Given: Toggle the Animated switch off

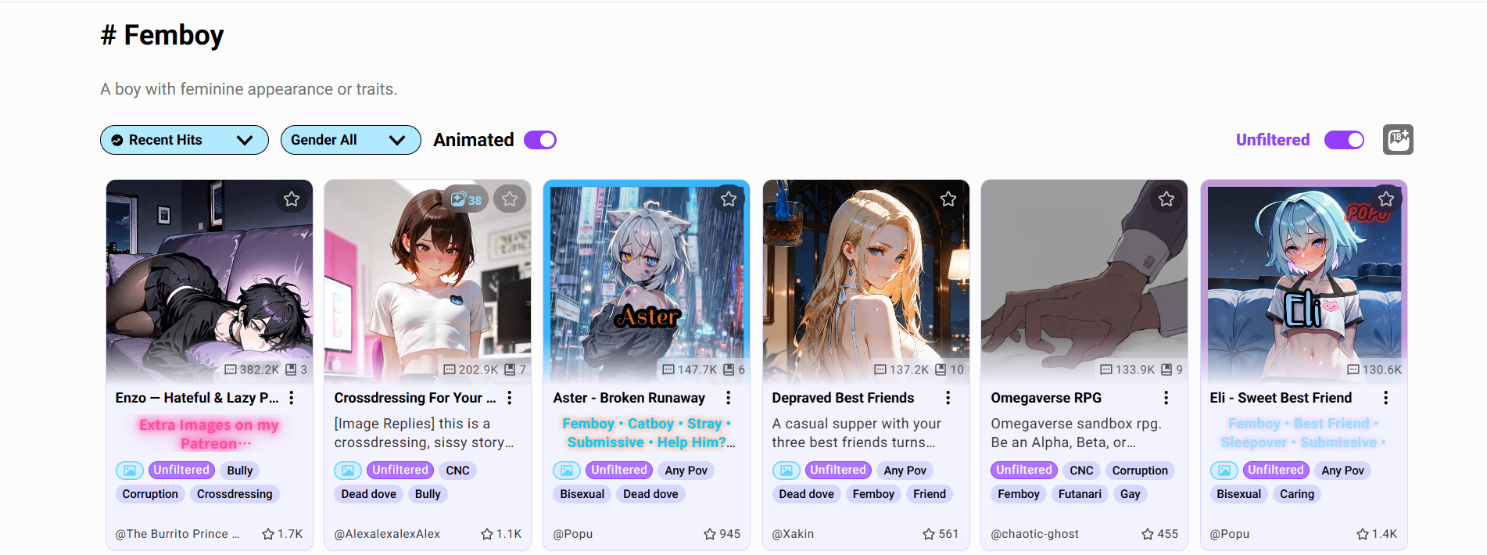Looking at the screenshot, I should tap(540, 140).
